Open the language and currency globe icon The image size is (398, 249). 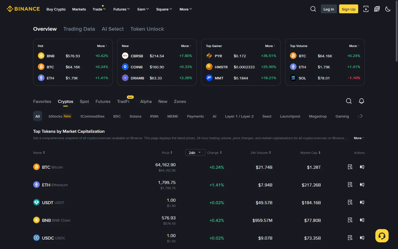coord(377,9)
